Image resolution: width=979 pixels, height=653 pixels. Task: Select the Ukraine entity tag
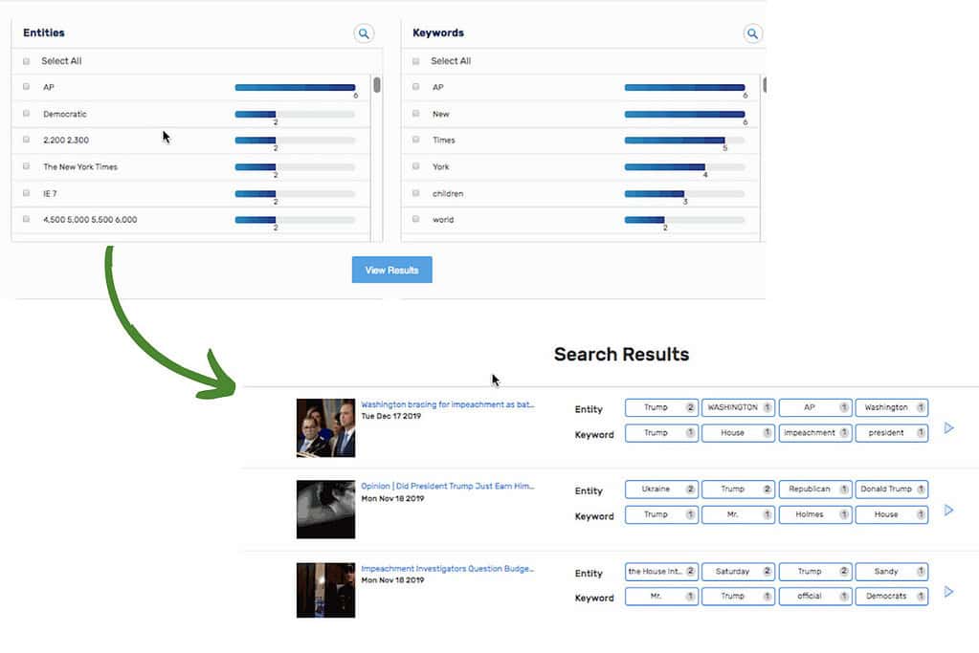point(661,489)
